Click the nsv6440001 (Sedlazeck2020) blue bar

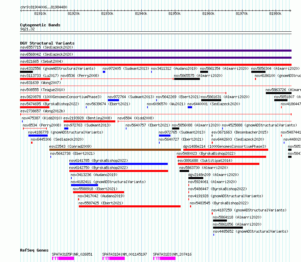coord(190,107)
